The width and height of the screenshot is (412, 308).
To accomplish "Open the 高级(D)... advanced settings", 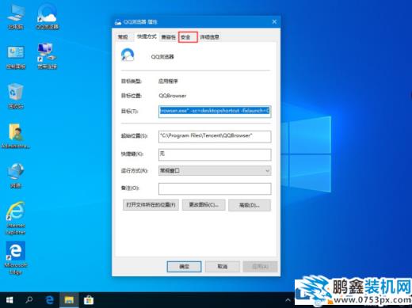I will [250, 205].
